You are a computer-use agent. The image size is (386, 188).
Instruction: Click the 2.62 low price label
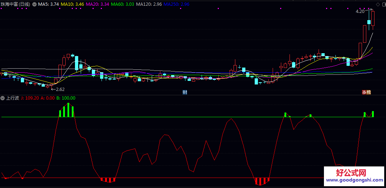click(60, 90)
